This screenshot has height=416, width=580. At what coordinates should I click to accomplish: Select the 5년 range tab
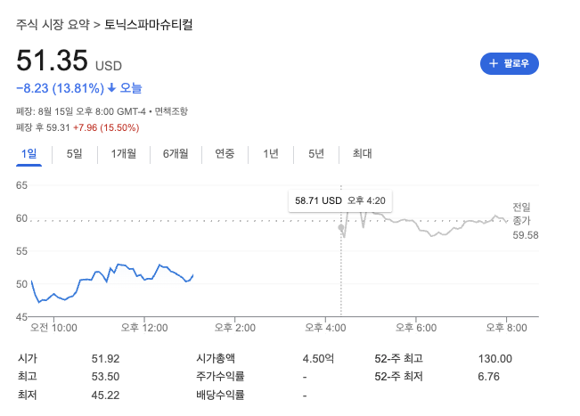coord(316,154)
